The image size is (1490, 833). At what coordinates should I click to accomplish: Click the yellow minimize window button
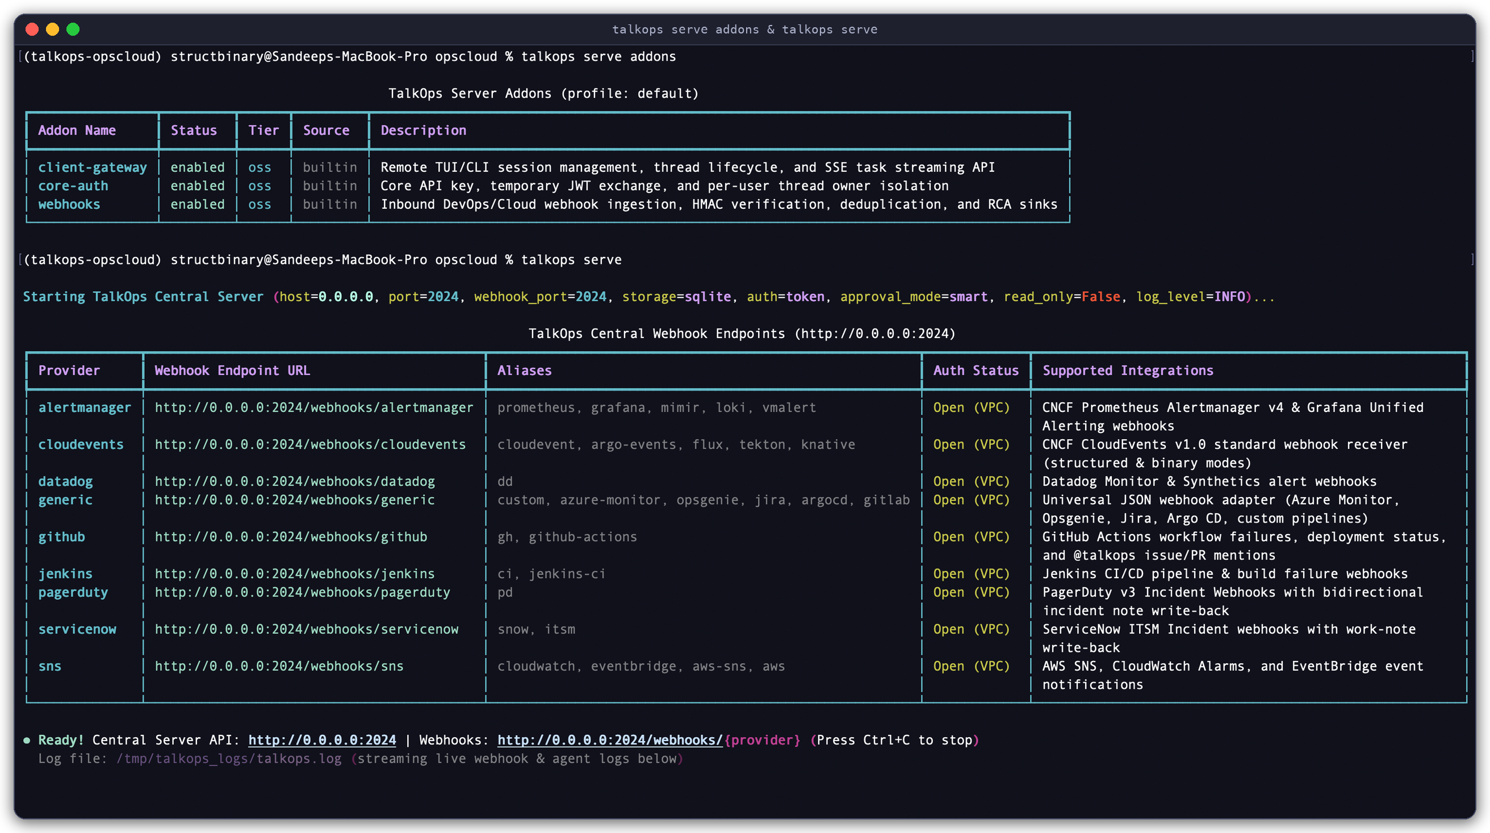pyautogui.click(x=53, y=30)
